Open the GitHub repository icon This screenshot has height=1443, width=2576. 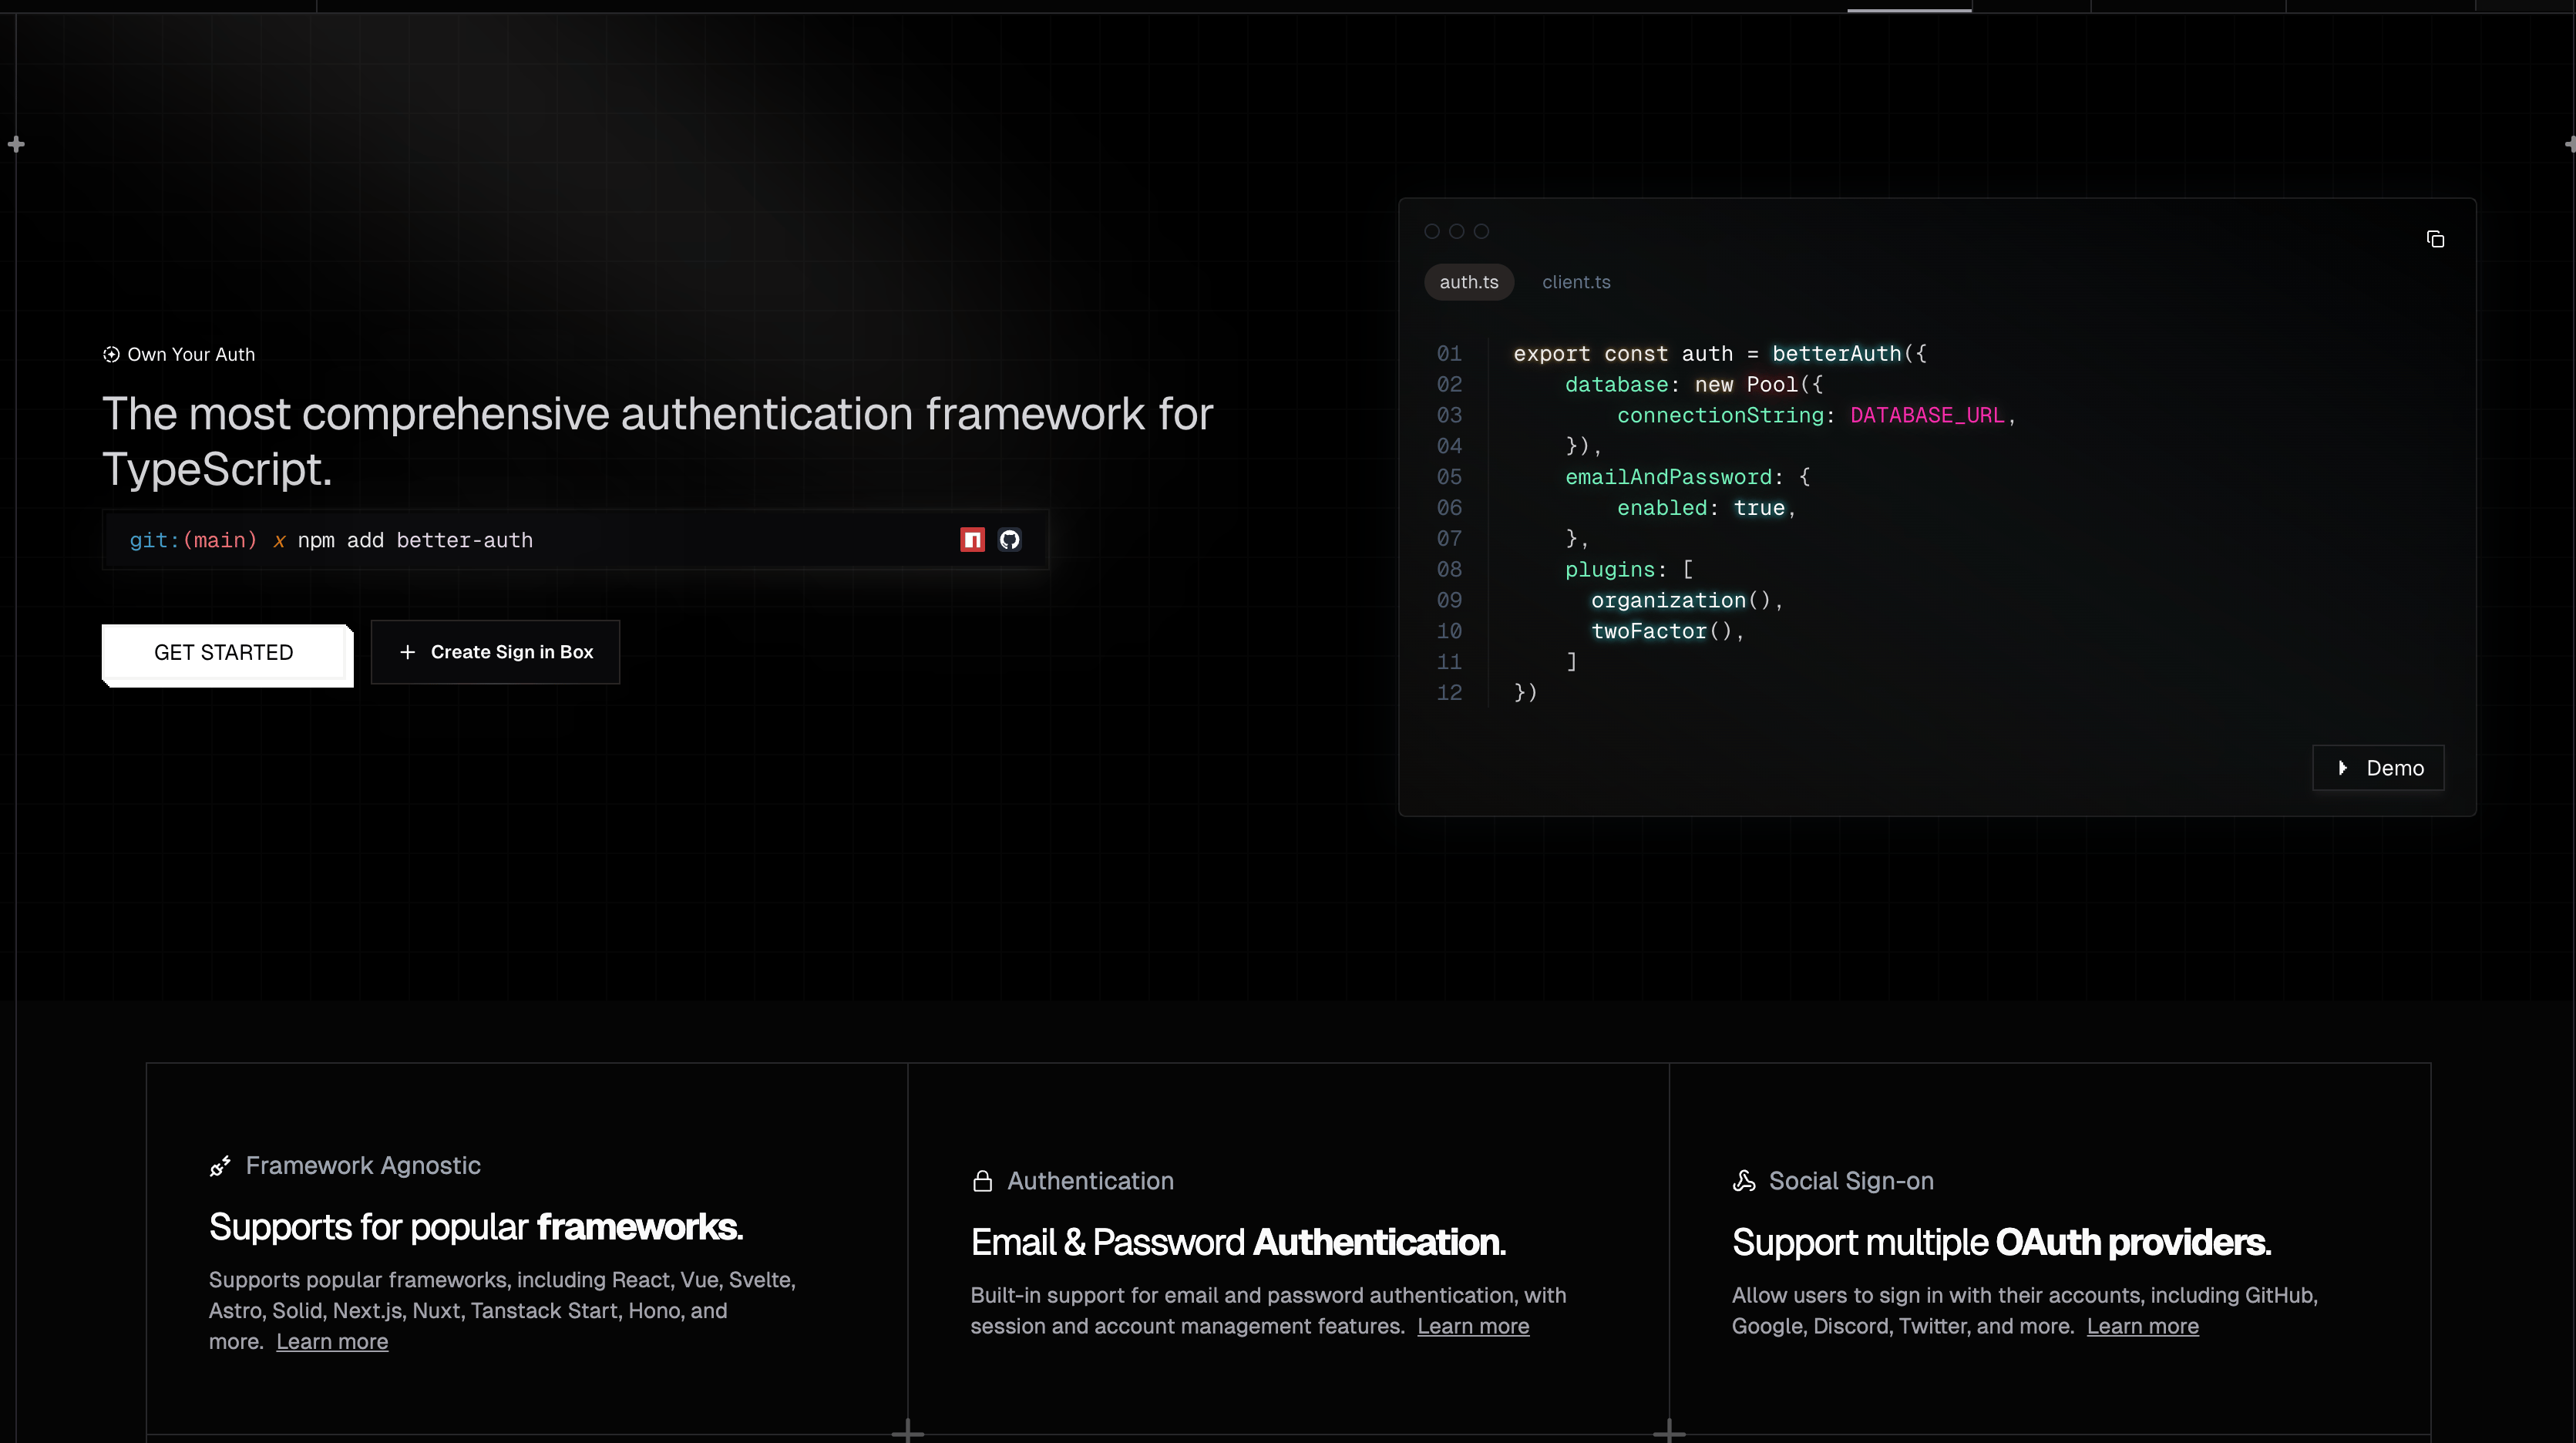click(1009, 540)
